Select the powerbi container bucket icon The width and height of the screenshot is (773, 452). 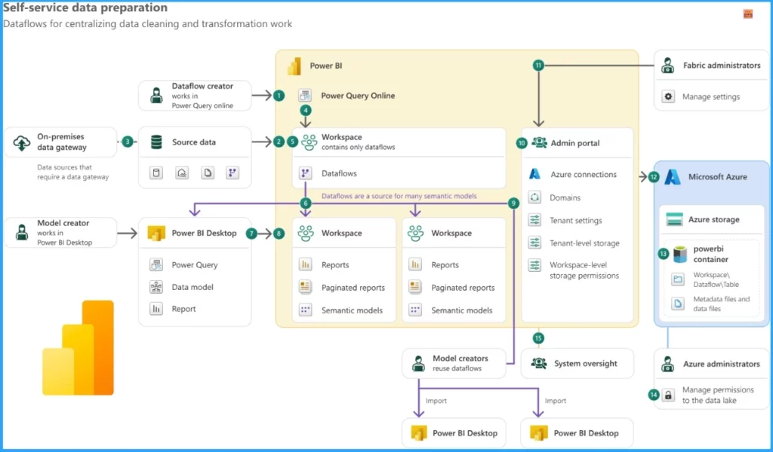(680, 255)
